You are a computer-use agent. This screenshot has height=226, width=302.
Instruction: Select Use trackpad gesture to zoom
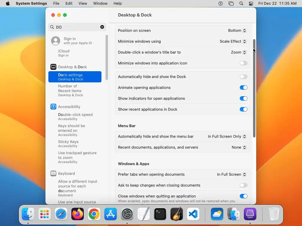tap(75, 157)
